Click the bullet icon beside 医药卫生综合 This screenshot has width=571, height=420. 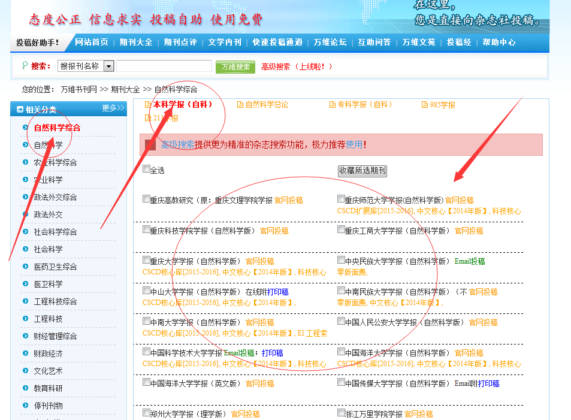(25, 267)
